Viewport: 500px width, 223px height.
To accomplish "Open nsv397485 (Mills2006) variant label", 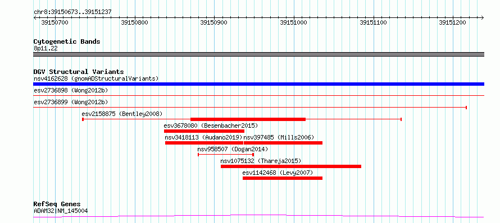I will [x=279, y=137].
